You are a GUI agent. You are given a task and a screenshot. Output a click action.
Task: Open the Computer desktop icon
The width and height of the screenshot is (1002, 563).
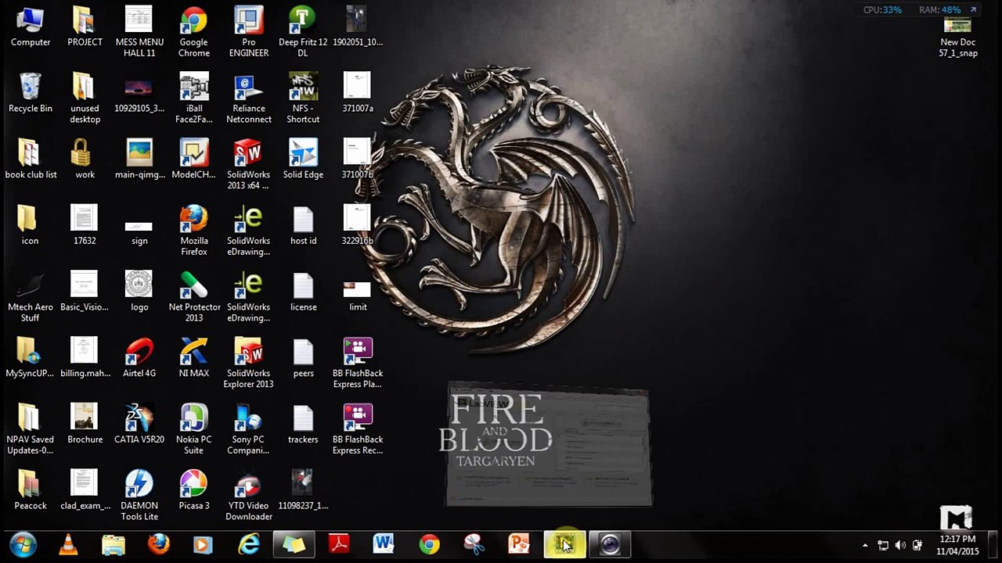pos(31,27)
